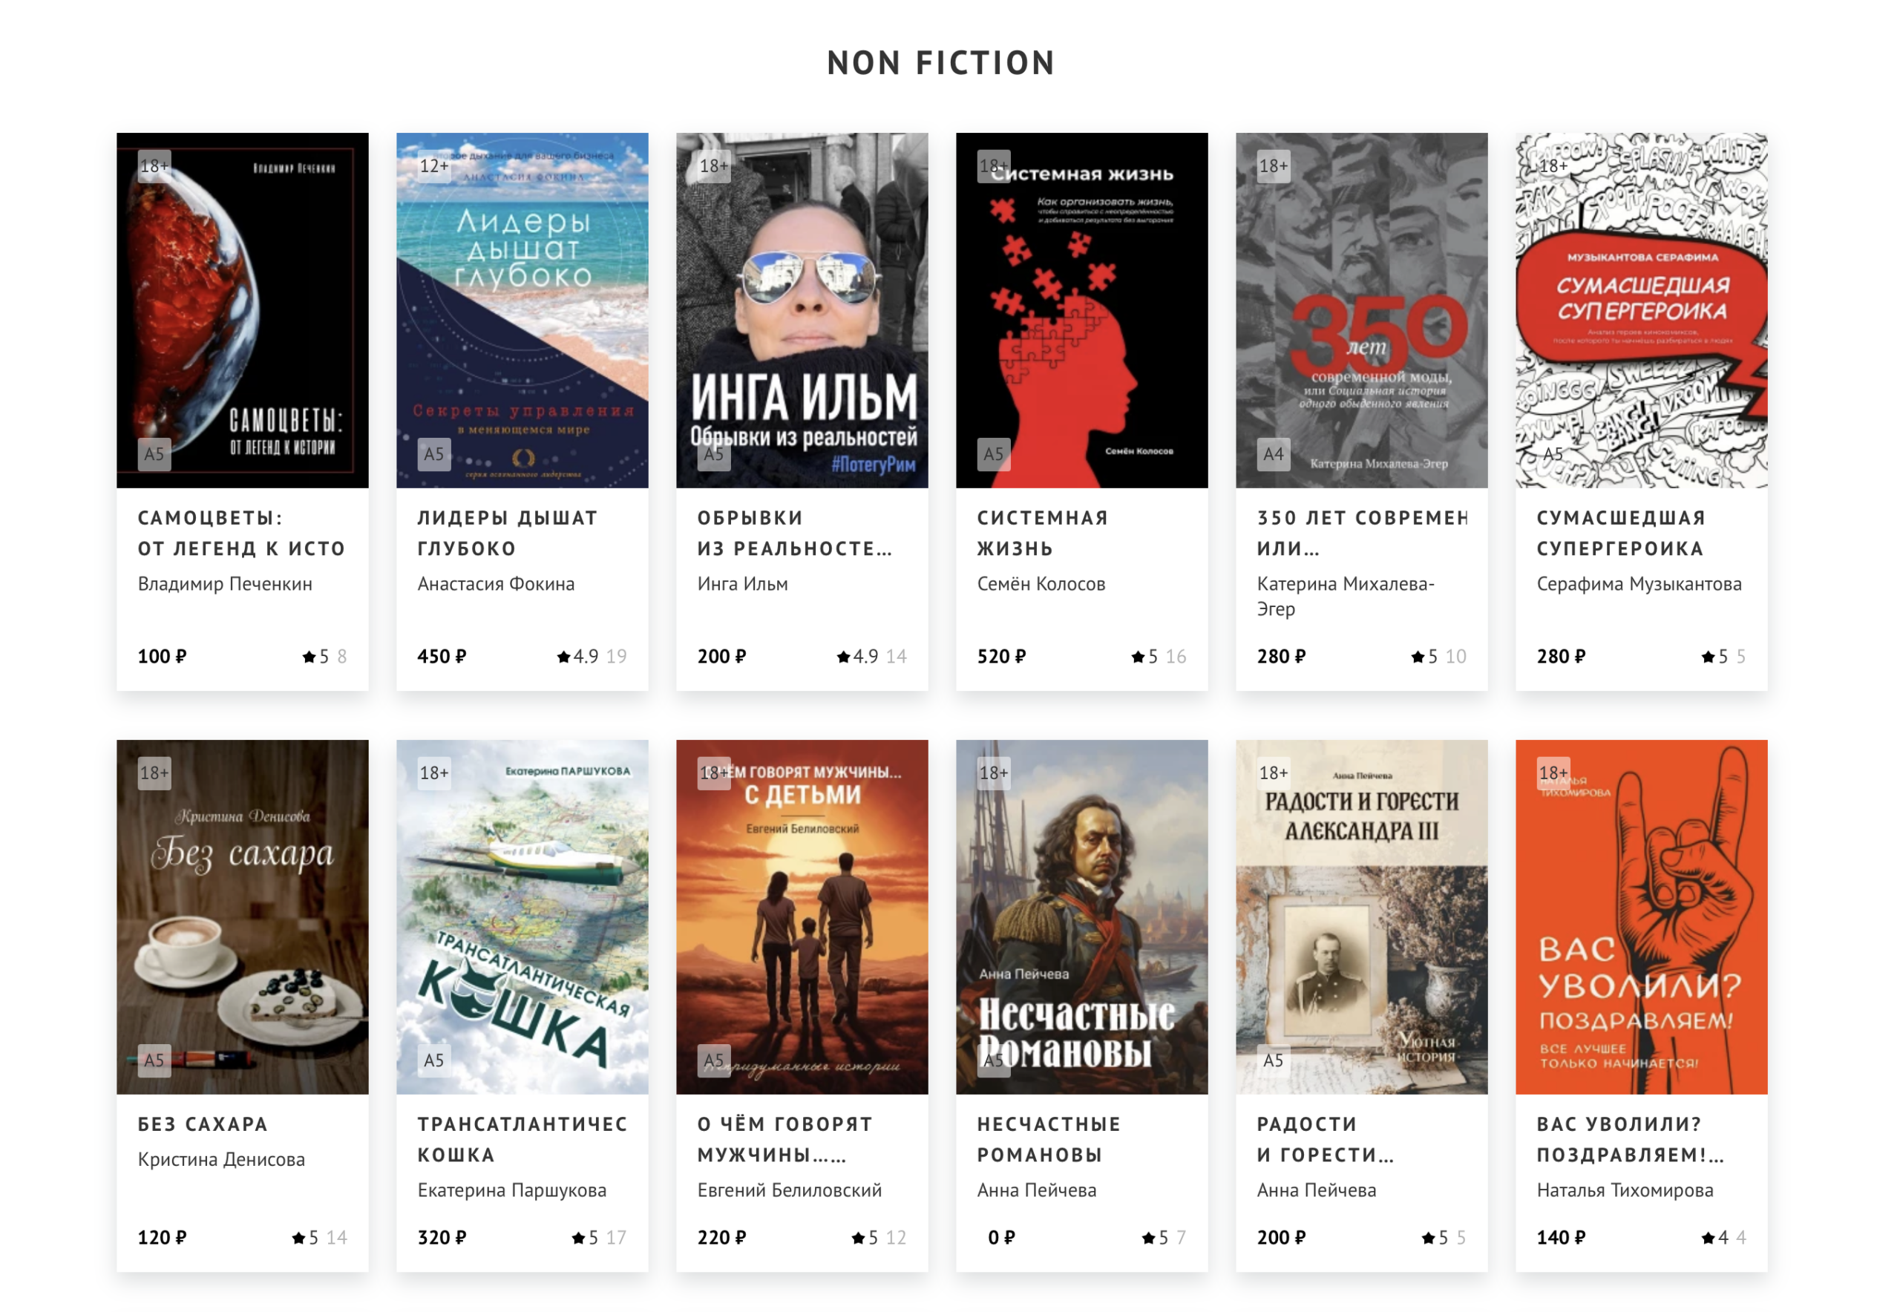Click the NON FICTION section heading

[942, 63]
